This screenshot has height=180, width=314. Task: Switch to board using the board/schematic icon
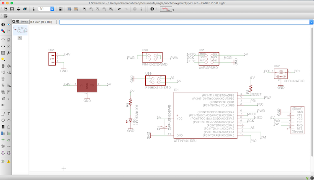pyautogui.click(x=33, y=9)
